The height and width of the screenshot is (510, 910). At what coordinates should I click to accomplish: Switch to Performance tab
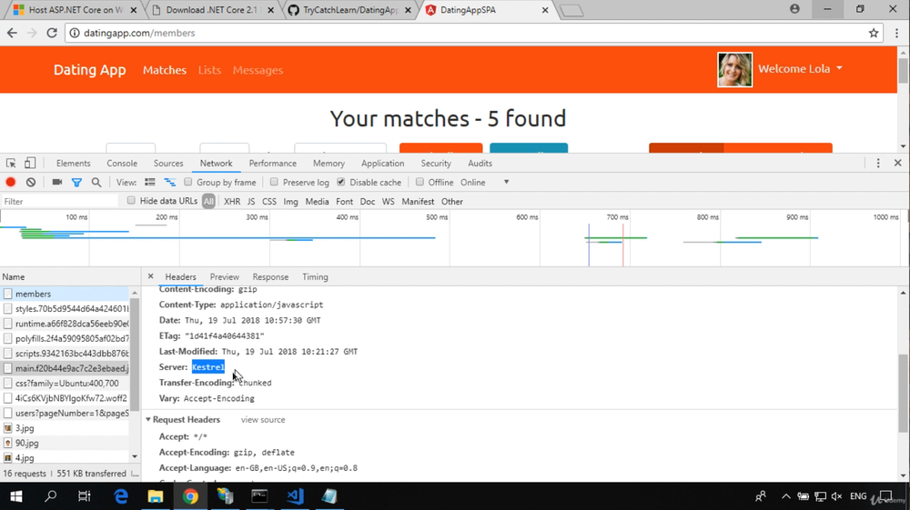(x=273, y=164)
